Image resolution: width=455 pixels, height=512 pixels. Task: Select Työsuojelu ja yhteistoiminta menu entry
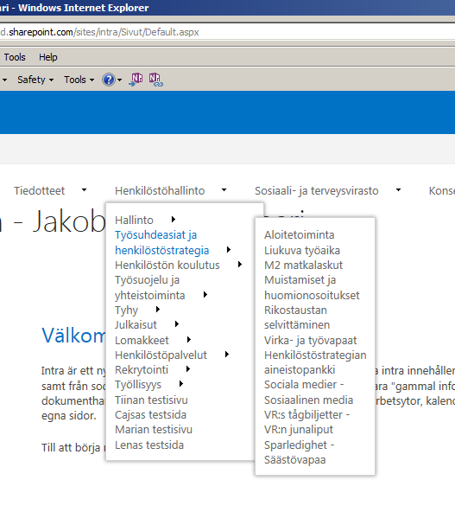tap(150, 288)
